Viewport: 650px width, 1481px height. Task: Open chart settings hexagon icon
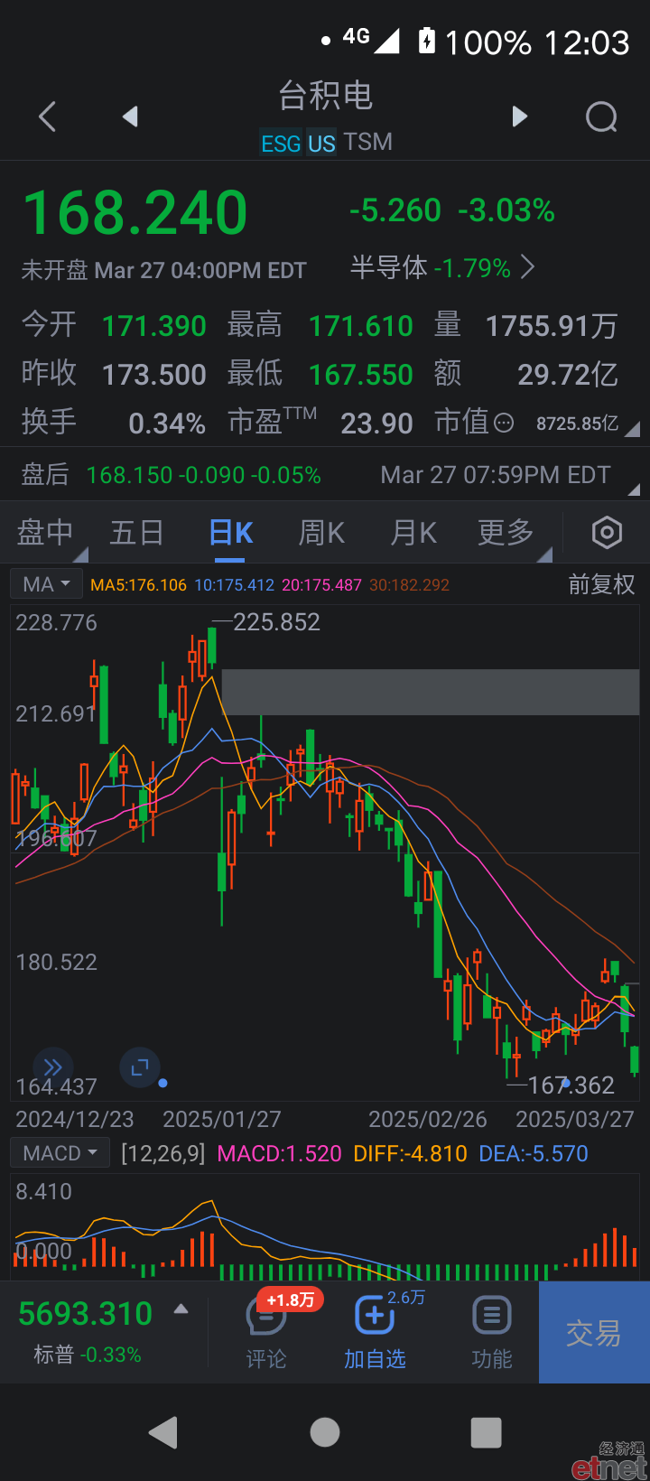point(607,533)
